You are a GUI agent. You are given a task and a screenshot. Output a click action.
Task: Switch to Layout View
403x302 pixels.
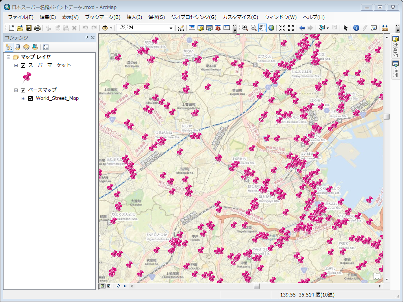pyautogui.click(x=109, y=286)
